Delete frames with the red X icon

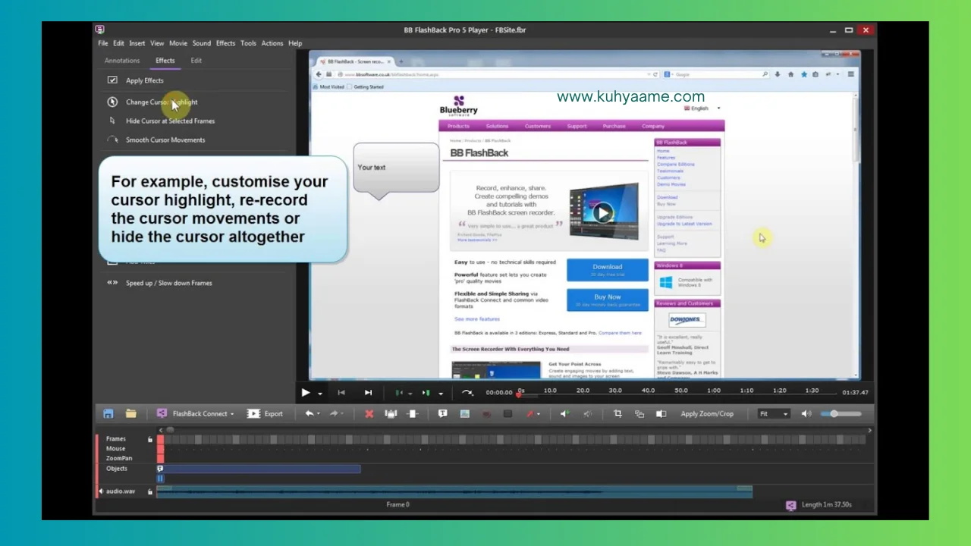[x=369, y=413]
